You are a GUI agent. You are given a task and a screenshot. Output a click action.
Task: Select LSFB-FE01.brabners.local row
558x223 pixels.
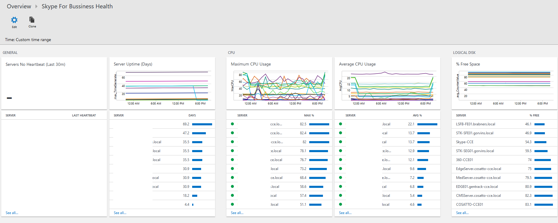point(504,124)
